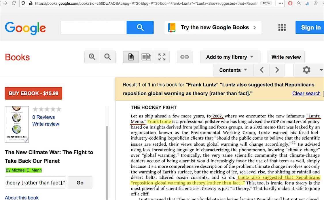Click the zoom in magnifier icon

coord(92,57)
